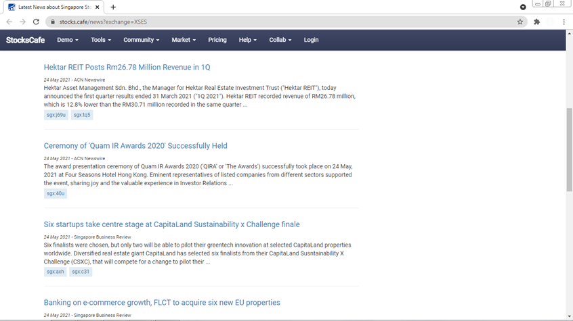
Task: Click the Quam award presentation ceremony summary text
Action: 198,175
